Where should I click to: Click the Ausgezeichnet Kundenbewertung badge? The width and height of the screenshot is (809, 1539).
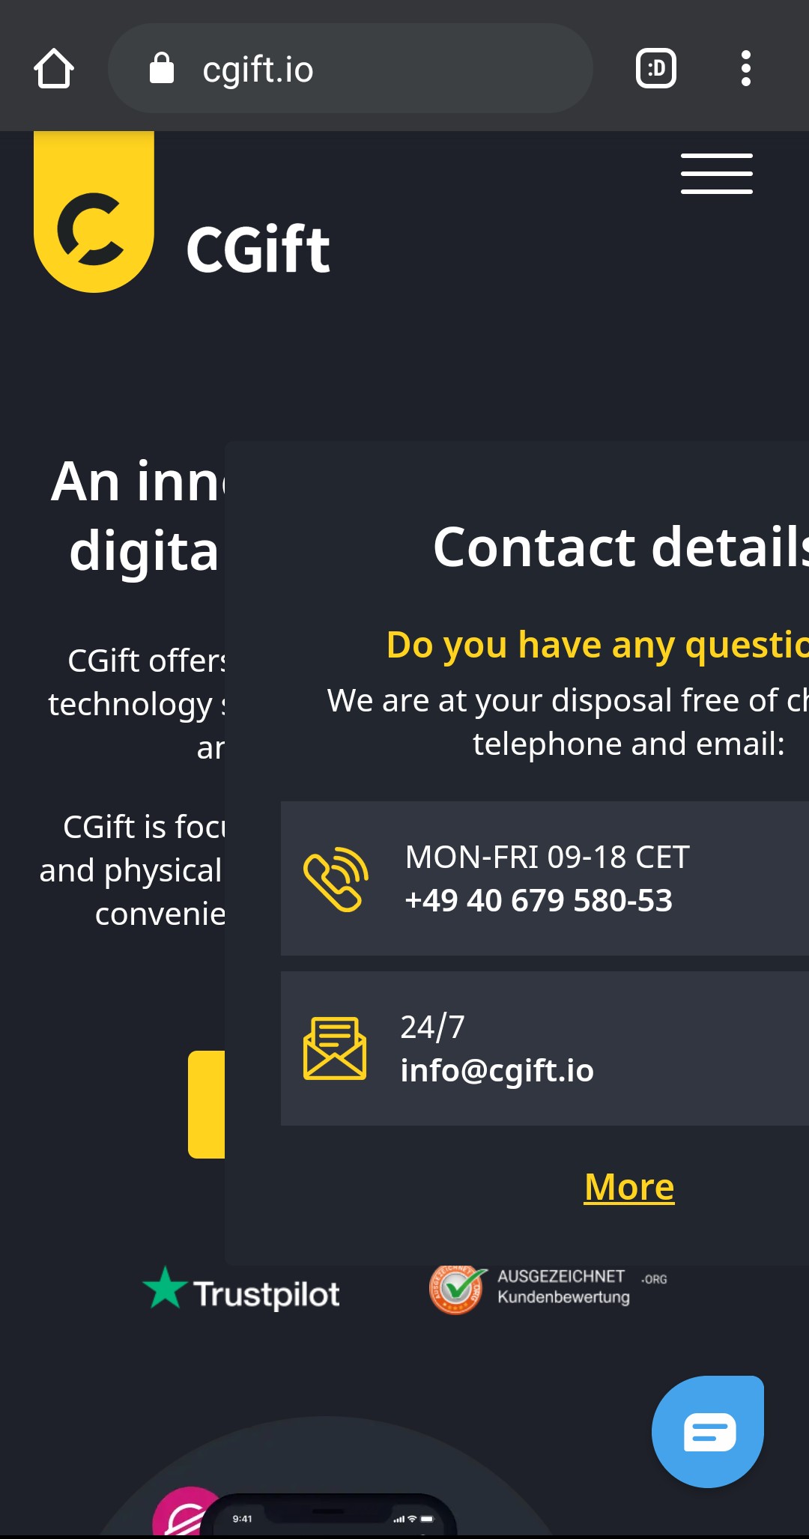pyautogui.click(x=548, y=1288)
